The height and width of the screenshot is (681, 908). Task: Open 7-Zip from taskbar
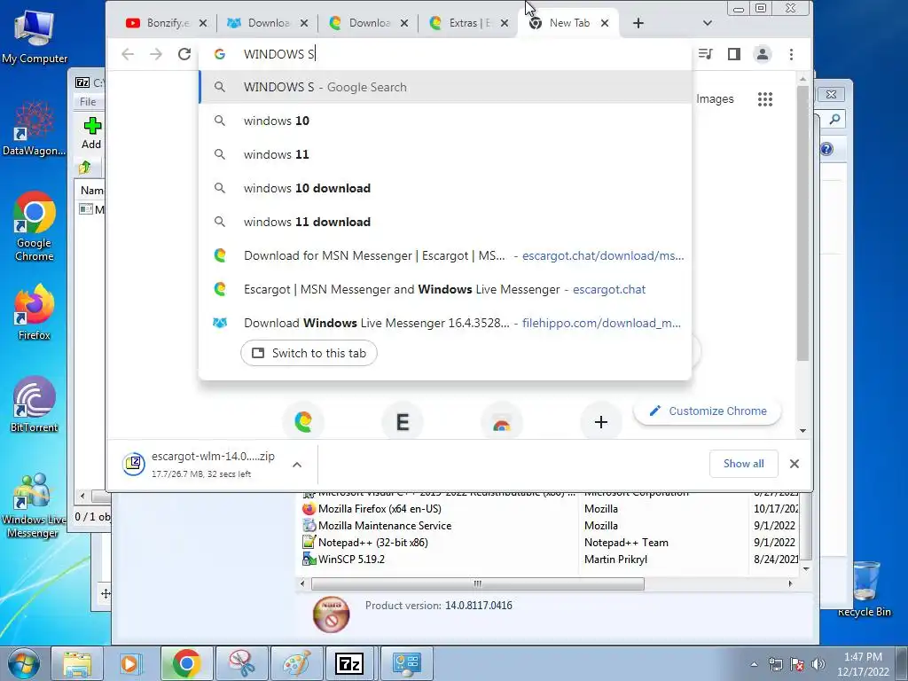(x=349, y=663)
